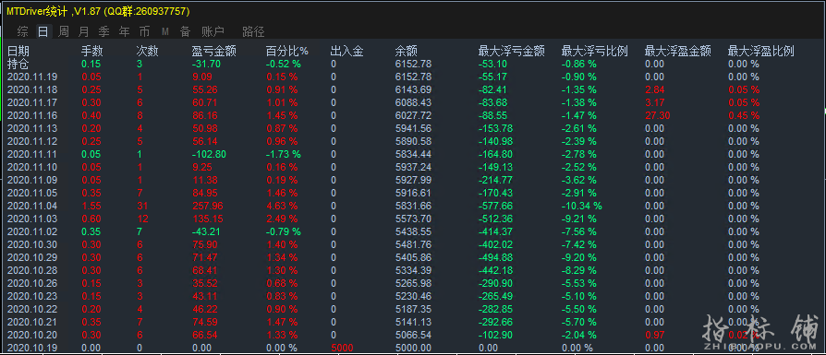Click the 最大浮亏金额 column header

[x=511, y=51]
